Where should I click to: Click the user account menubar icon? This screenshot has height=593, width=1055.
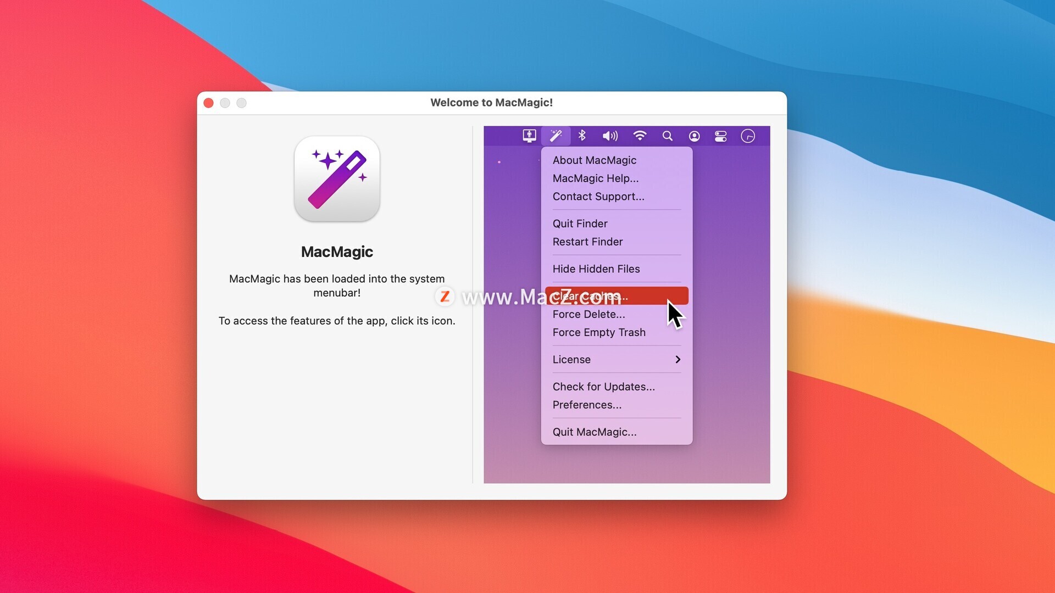(694, 136)
